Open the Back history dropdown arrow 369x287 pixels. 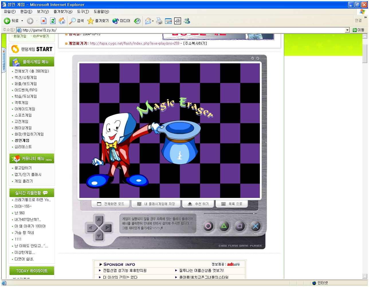click(x=22, y=21)
